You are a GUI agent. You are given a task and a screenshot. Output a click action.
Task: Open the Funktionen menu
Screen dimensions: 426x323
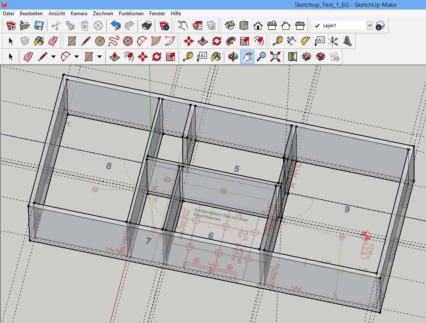pyautogui.click(x=131, y=13)
